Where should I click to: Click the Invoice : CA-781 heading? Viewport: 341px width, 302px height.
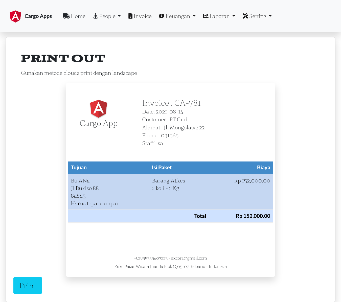[x=172, y=103]
